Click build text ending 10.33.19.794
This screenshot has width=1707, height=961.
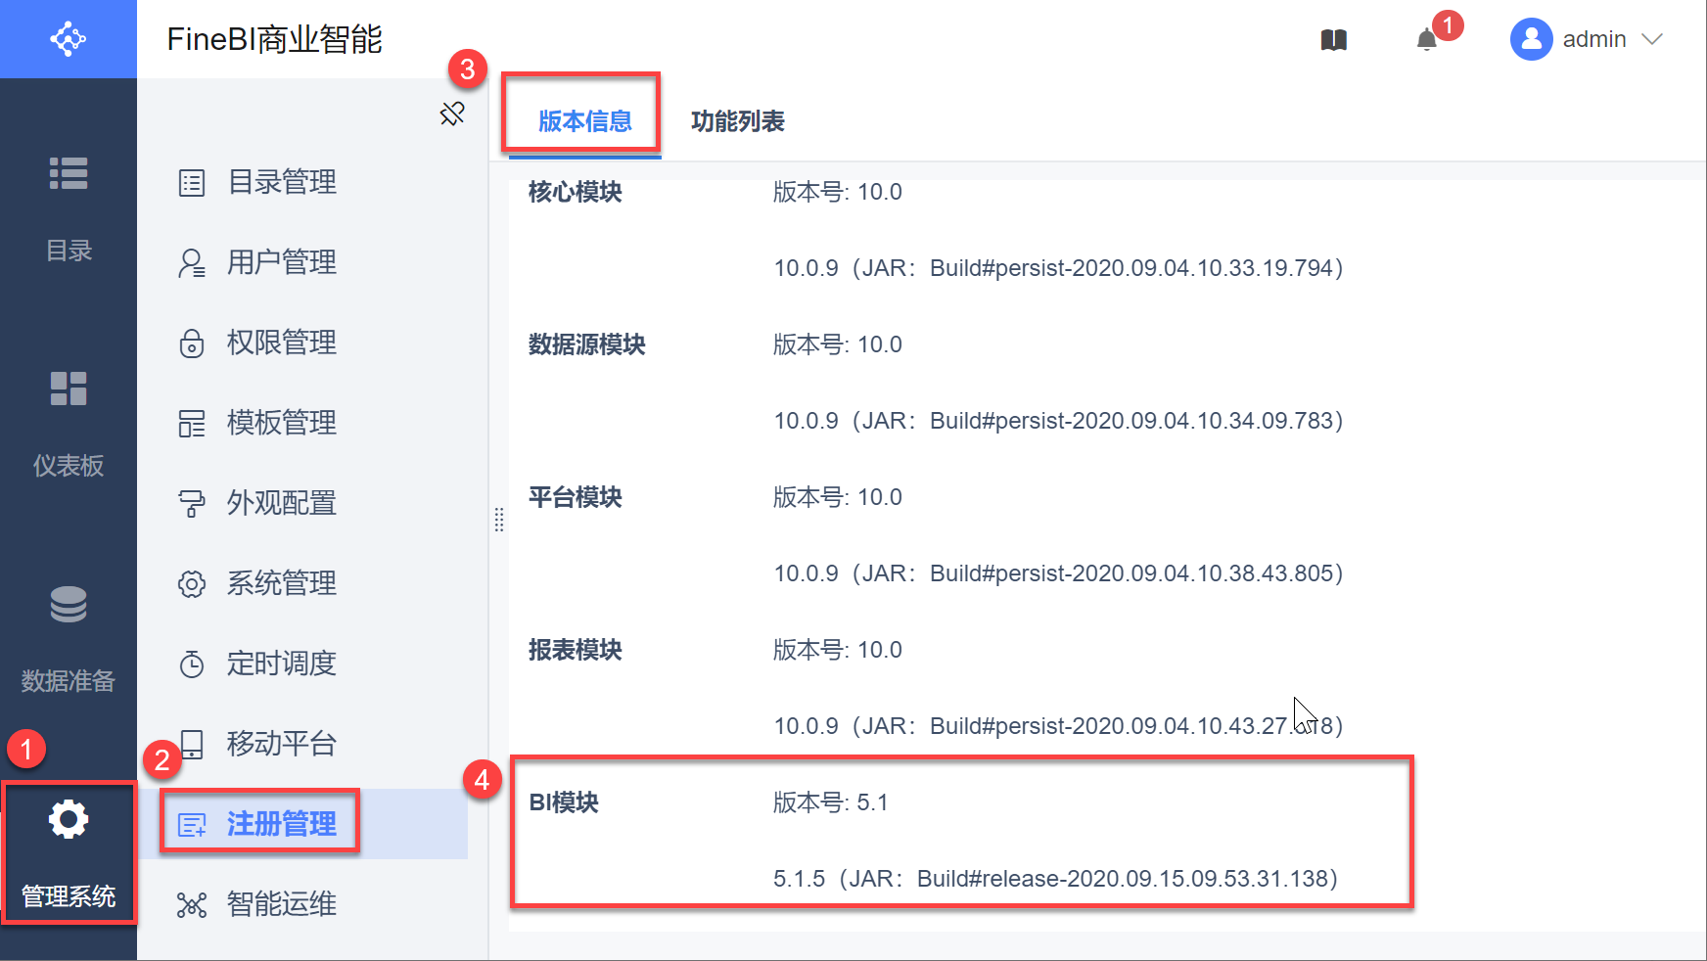[1059, 268]
